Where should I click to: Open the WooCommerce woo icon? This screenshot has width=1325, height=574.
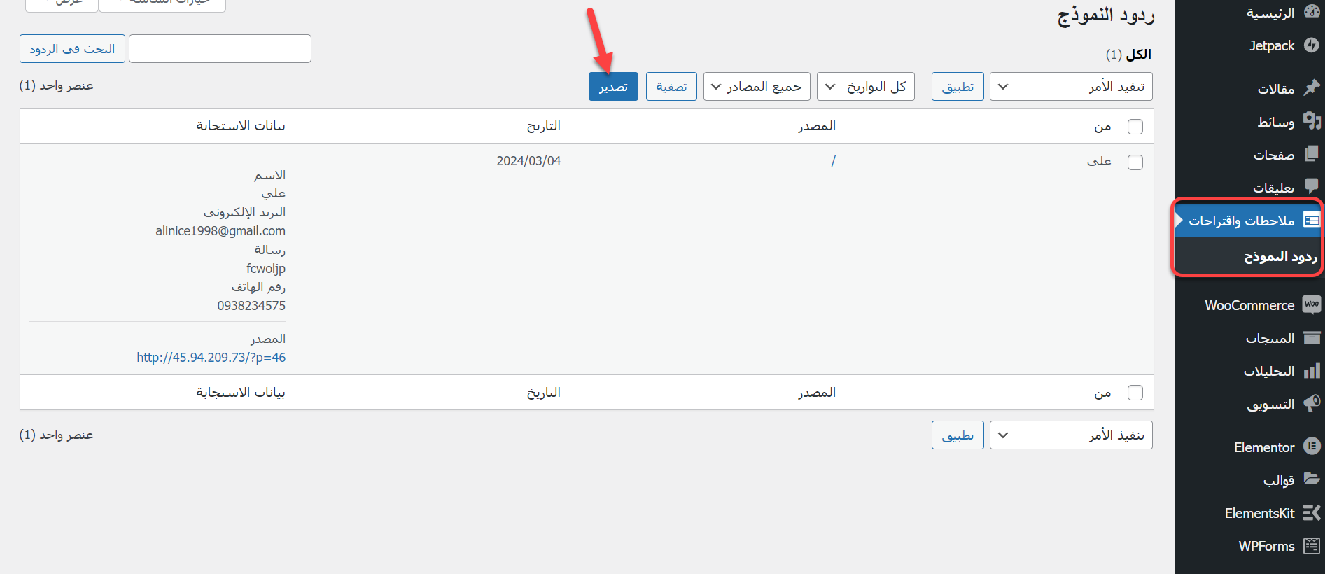1312,304
